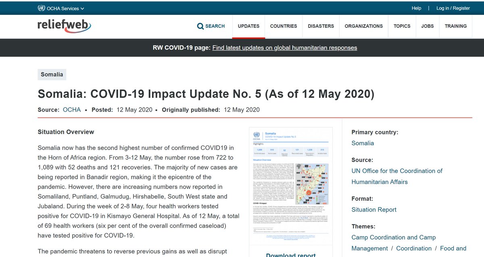Viewport: 484px width, 257px height.
Task: Filter by Situation Report format
Action: tap(374, 209)
